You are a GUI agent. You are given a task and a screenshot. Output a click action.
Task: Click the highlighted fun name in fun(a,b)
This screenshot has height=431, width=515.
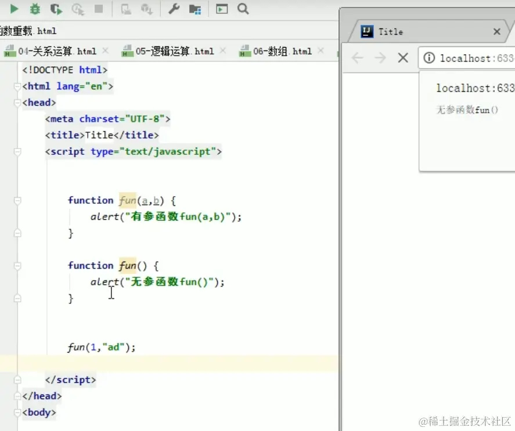(x=127, y=200)
